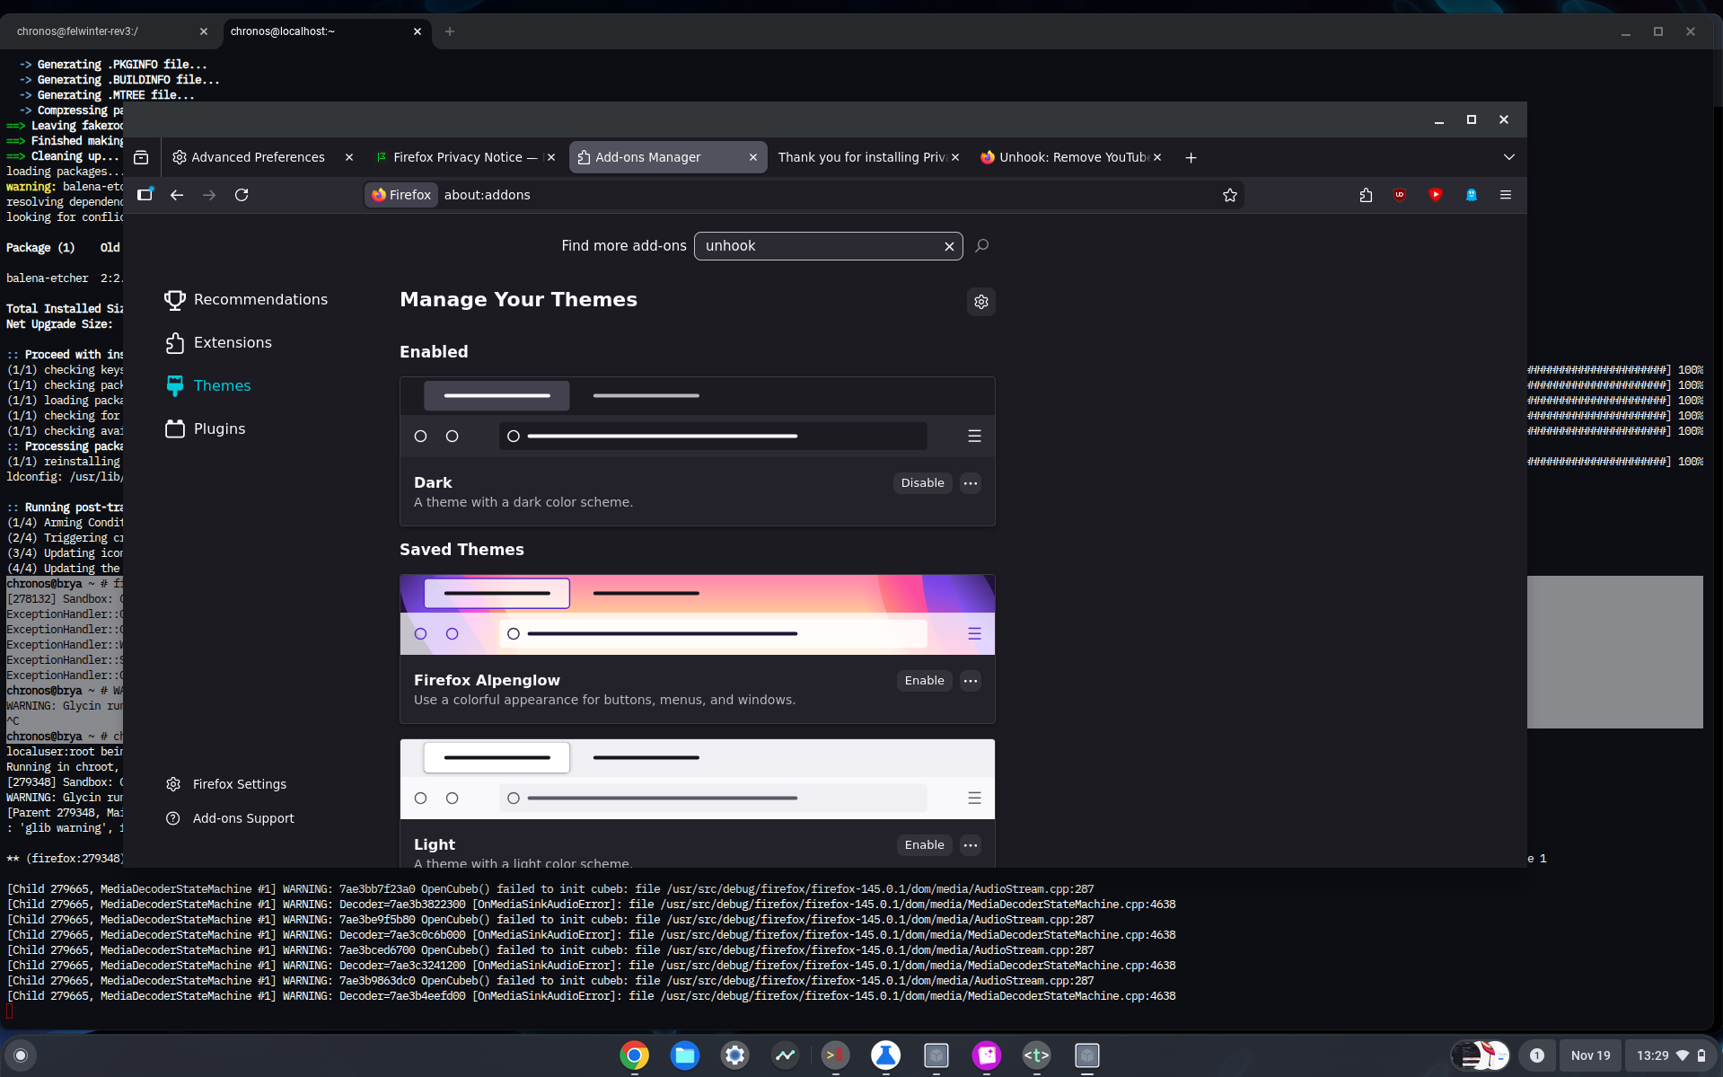Open Add-ons Support link
Screen dimensions: 1723x1077
click(230, 818)
